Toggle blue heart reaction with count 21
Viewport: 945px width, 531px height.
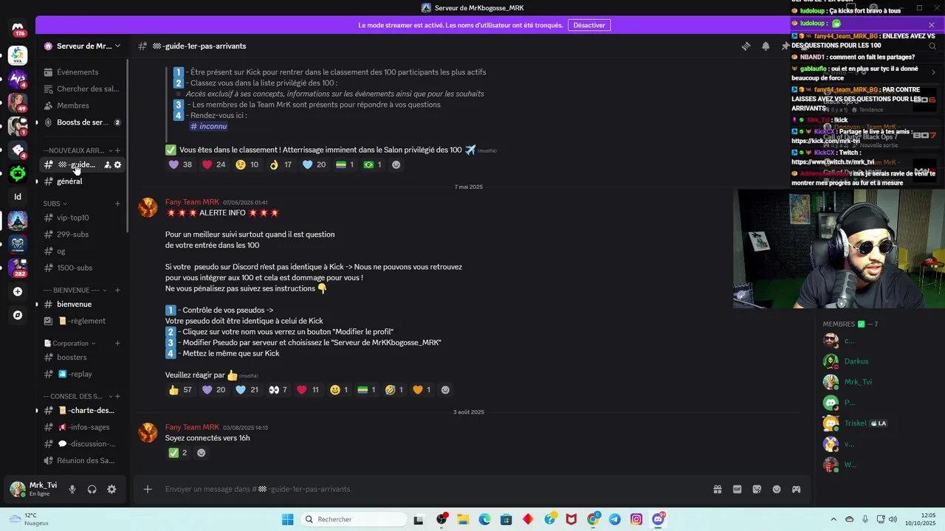(247, 389)
